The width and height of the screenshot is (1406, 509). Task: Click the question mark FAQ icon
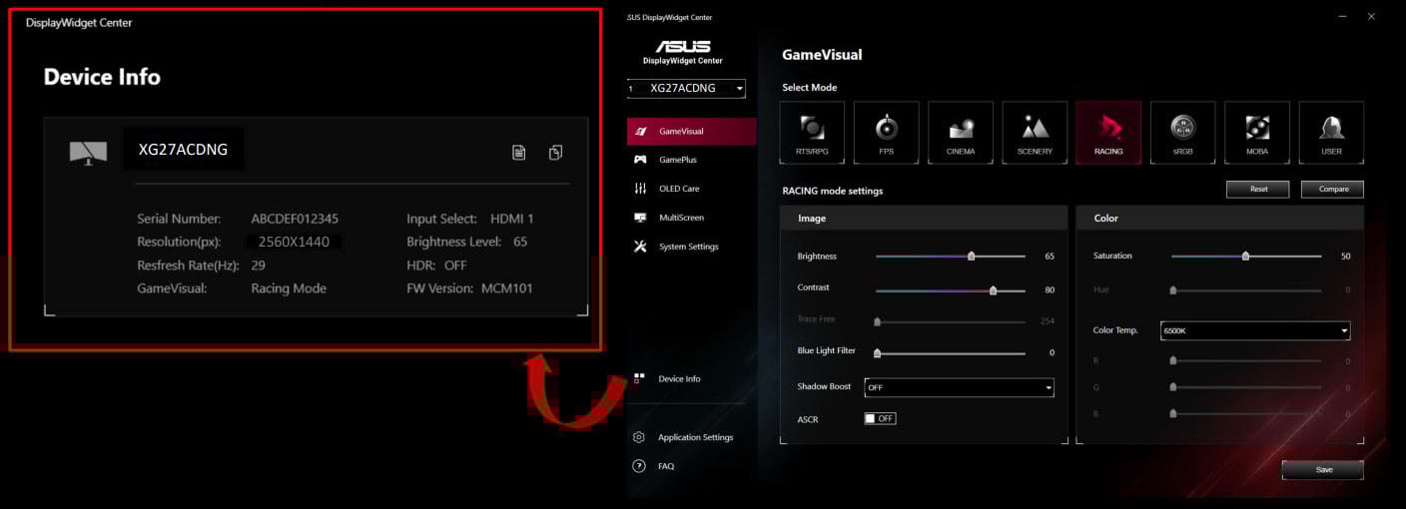639,466
